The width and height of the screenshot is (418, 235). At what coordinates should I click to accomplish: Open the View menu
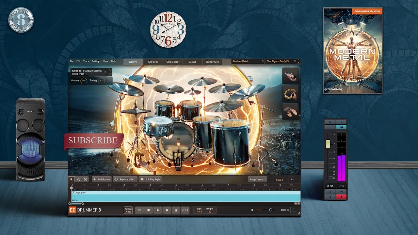point(105,61)
